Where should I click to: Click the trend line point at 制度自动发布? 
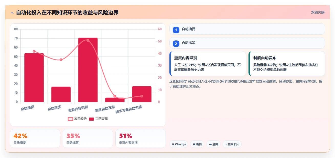[115, 96]
